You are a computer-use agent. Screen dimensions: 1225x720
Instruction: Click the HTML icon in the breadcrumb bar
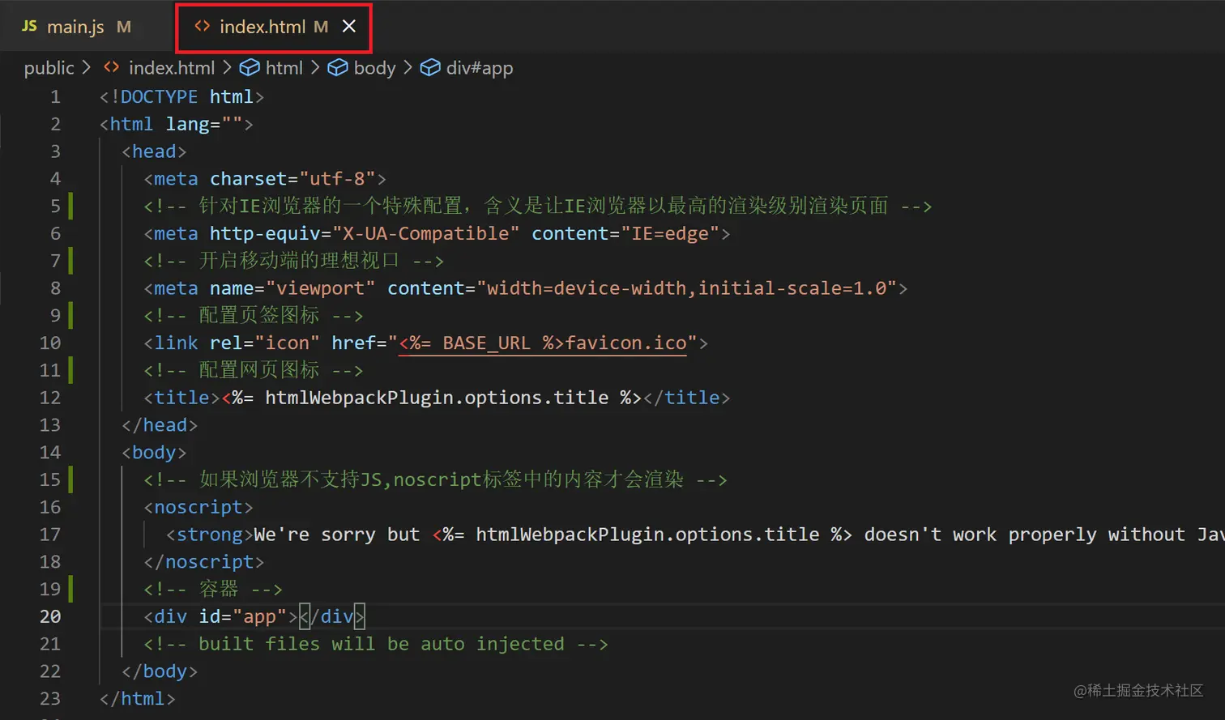[x=250, y=68]
